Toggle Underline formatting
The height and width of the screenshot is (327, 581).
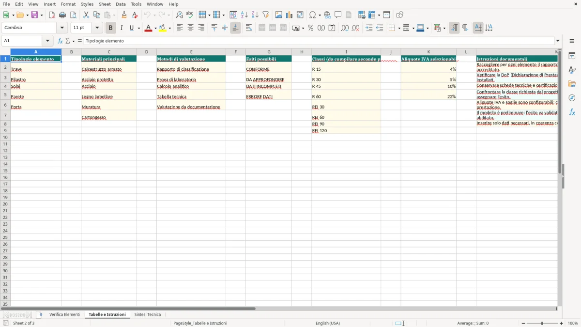pos(131,28)
